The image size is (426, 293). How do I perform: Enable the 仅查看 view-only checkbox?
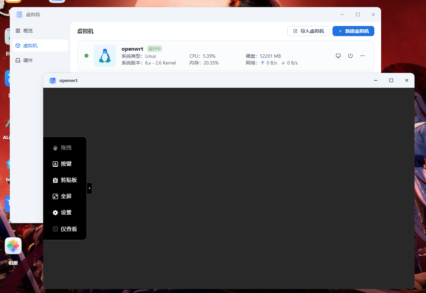55,229
